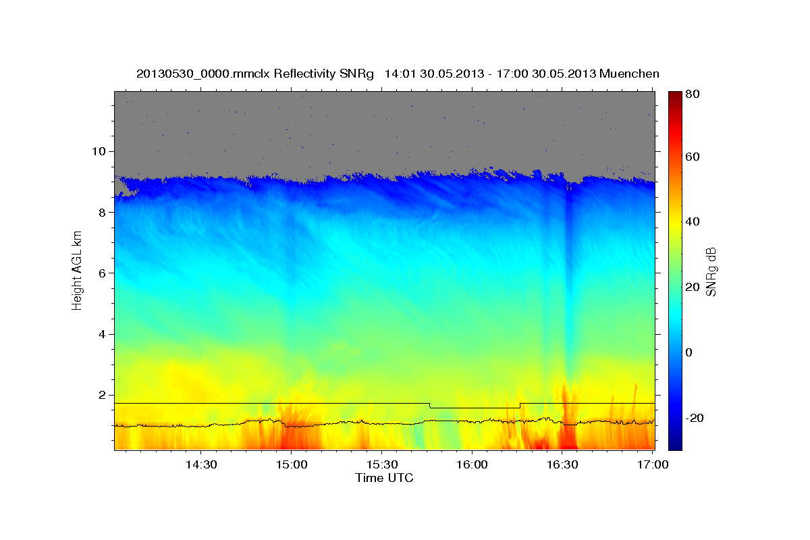Click the colorbar value 60

pos(693,157)
